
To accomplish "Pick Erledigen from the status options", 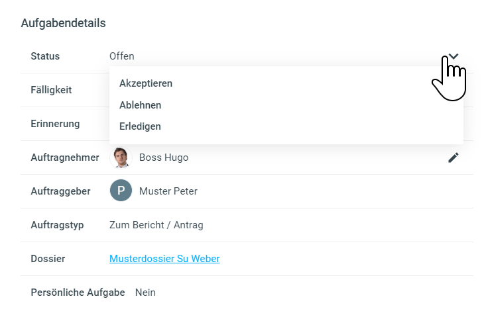I will point(140,126).
